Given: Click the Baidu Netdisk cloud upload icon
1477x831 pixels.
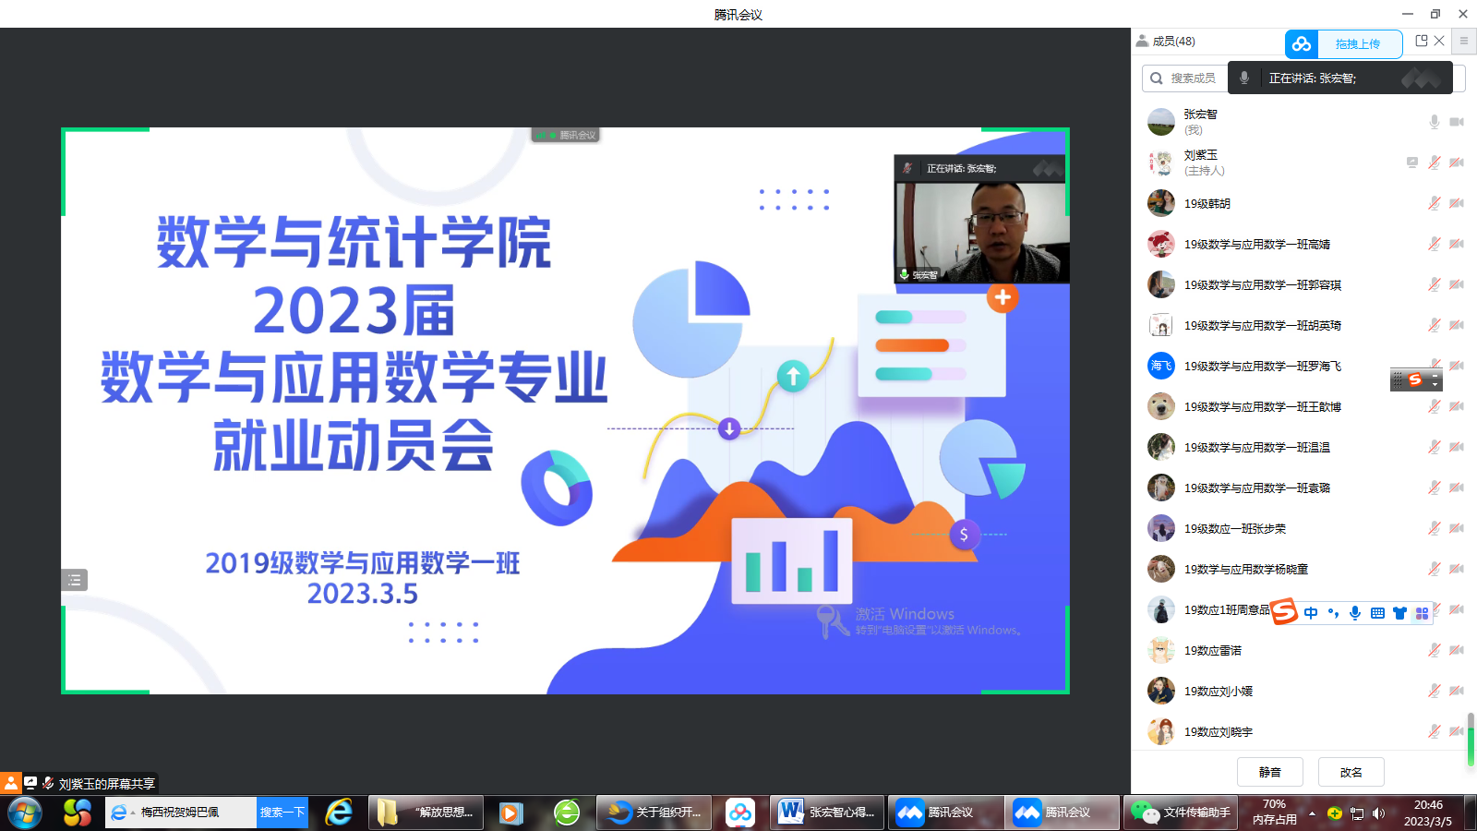Looking at the screenshot, I should (x=1302, y=44).
